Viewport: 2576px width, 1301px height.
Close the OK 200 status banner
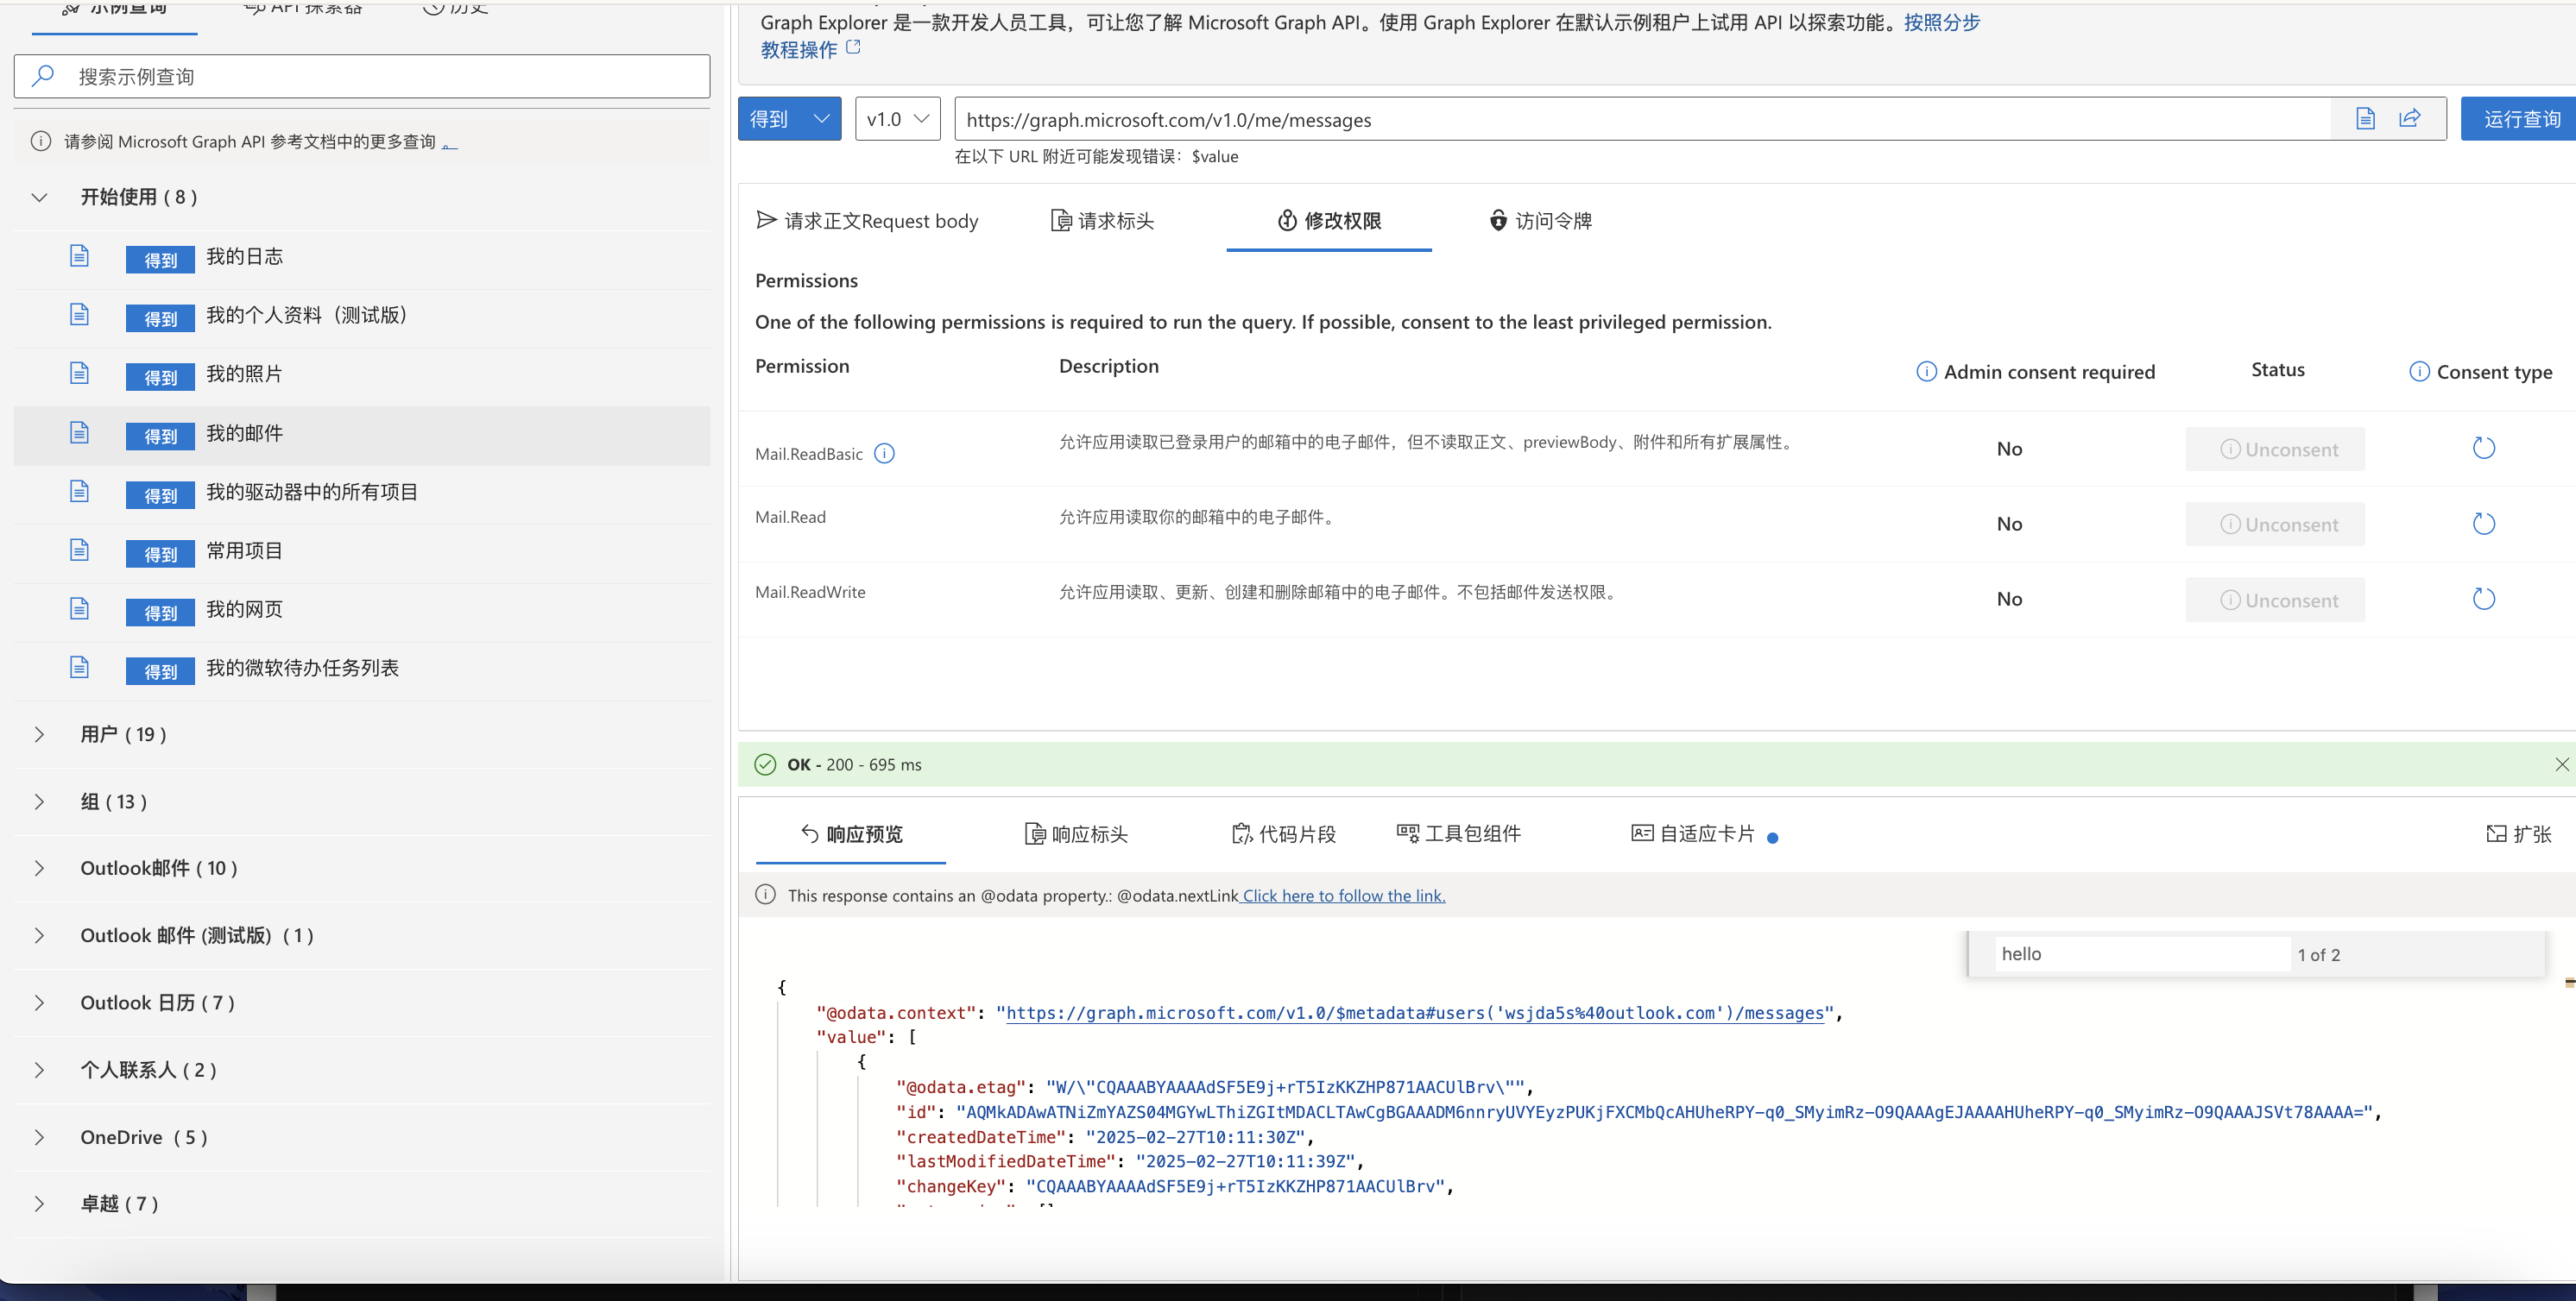tap(2561, 764)
